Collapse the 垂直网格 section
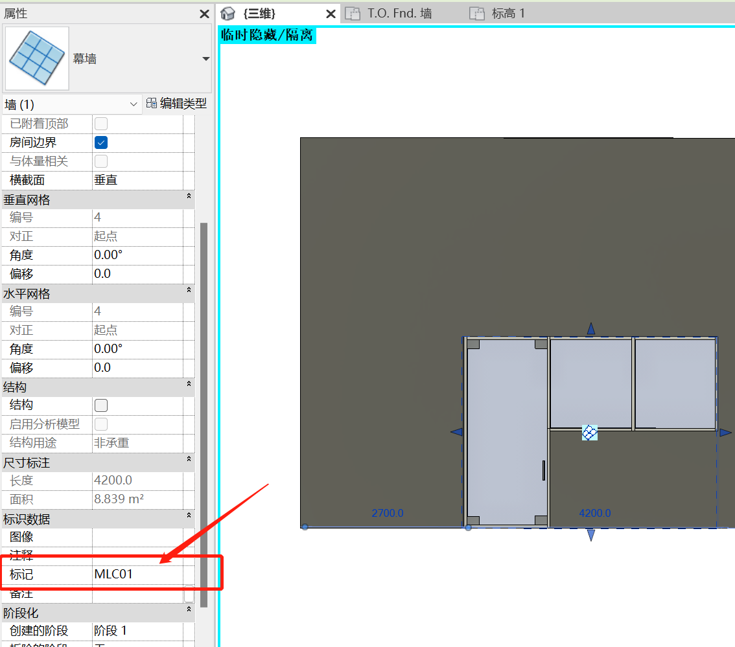The image size is (735, 647). (189, 196)
